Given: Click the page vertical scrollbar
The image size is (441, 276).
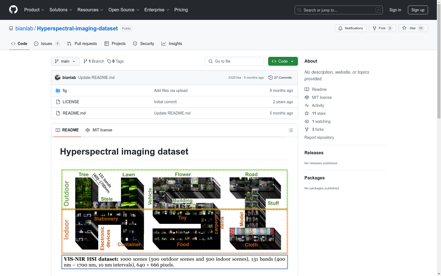Looking at the screenshot, I should pos(439,138).
